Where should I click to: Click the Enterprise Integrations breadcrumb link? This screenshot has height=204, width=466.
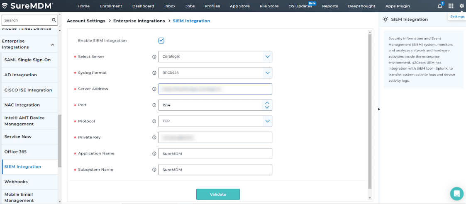click(x=139, y=21)
